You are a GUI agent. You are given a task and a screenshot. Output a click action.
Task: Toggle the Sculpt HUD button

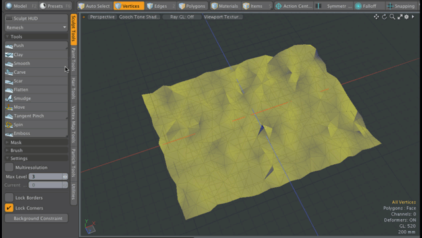[36, 18]
